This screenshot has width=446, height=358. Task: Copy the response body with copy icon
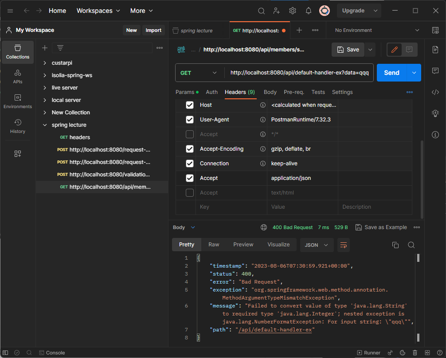pos(395,245)
